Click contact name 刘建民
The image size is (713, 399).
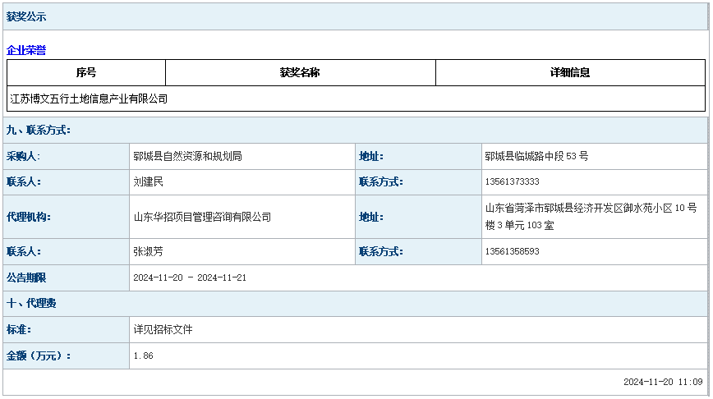coord(148,181)
